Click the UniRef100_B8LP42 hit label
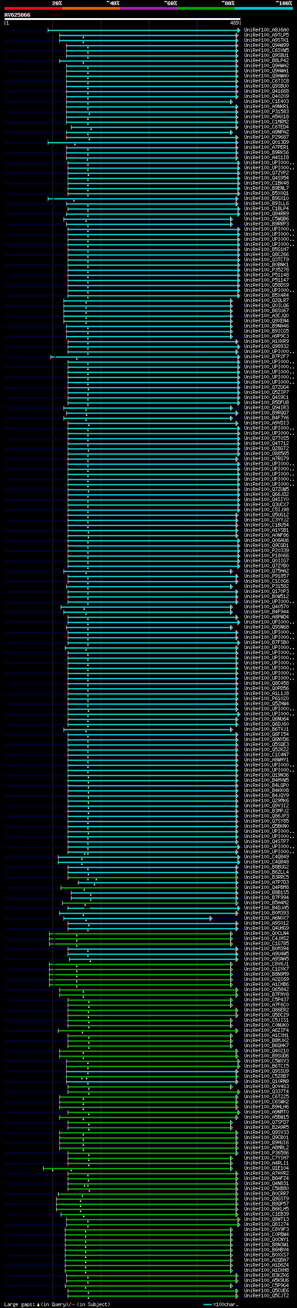The image size is (297, 1308). (266, 60)
